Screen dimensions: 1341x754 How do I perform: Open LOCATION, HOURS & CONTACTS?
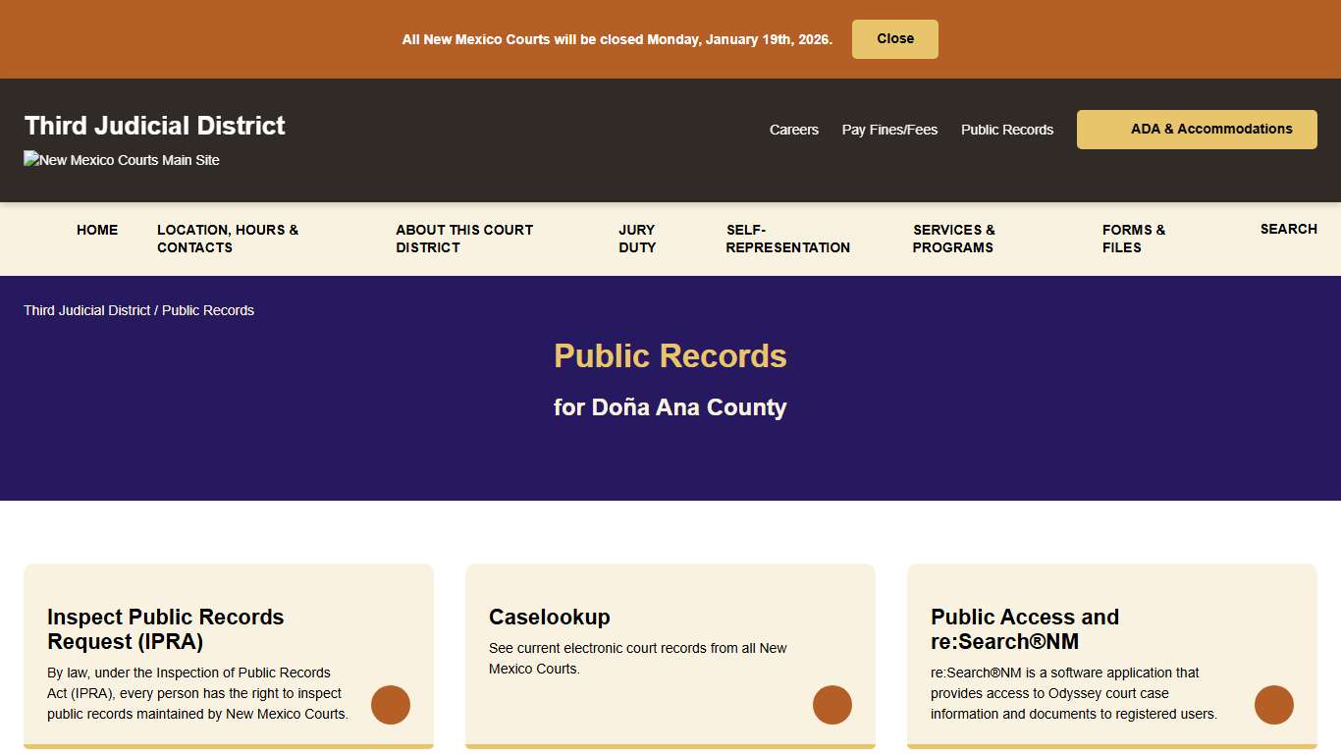coord(228,239)
